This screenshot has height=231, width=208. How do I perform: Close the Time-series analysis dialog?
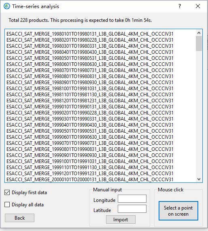click(198, 6)
